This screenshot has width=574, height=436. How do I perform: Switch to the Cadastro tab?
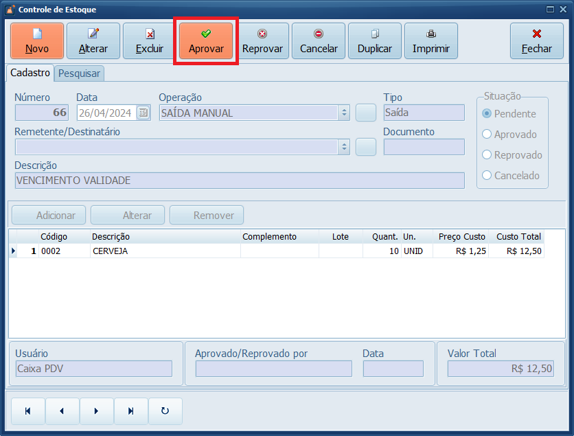30,73
